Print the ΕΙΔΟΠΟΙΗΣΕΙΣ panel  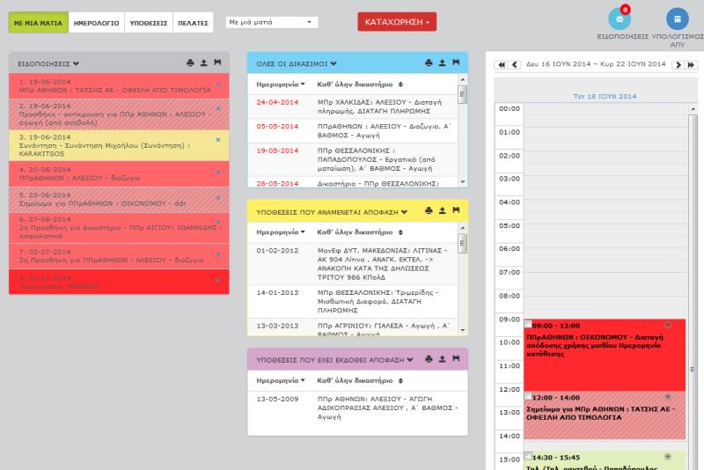[190, 62]
